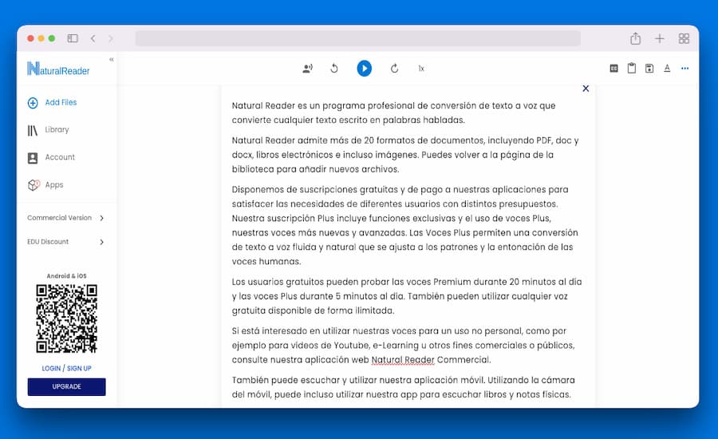Click the browser address bar

coord(358,38)
